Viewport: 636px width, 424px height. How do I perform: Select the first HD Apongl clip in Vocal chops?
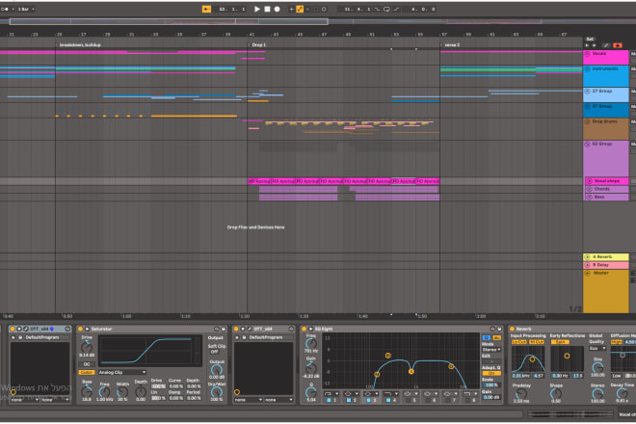tap(259, 181)
